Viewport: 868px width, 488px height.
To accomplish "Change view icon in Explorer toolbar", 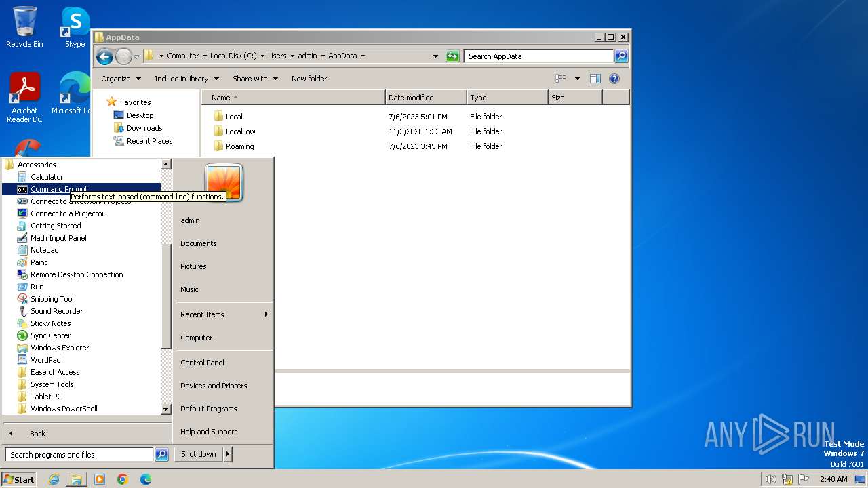I will pos(561,79).
